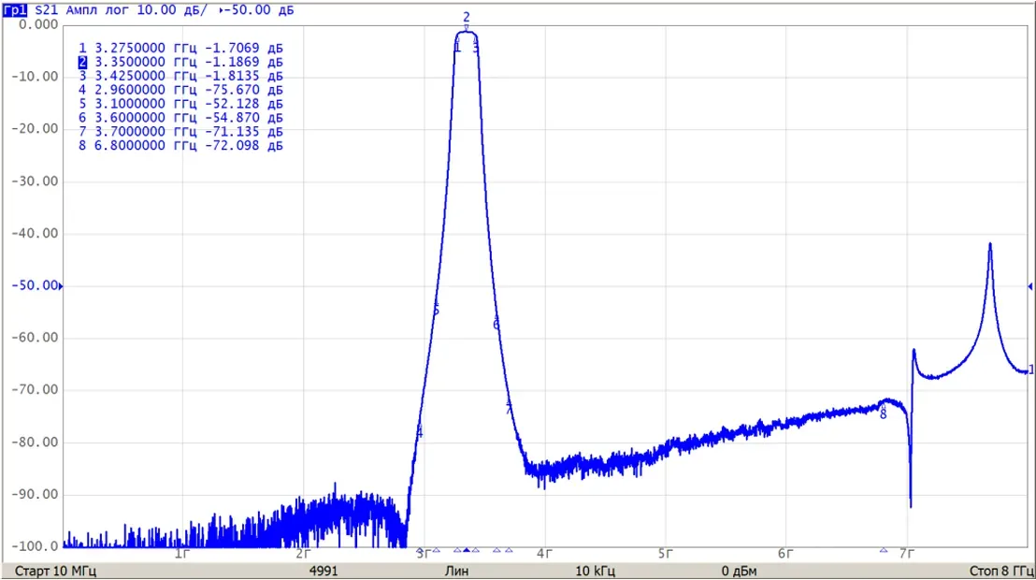Change the Ампл лог trace format
This screenshot has width=1036, height=580.
point(97,10)
